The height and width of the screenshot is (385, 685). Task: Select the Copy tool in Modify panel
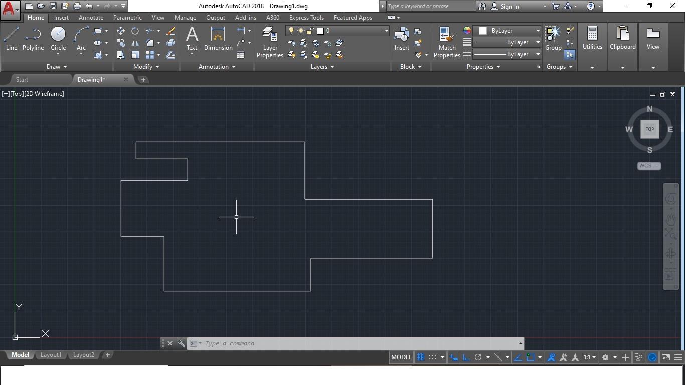[x=121, y=43]
